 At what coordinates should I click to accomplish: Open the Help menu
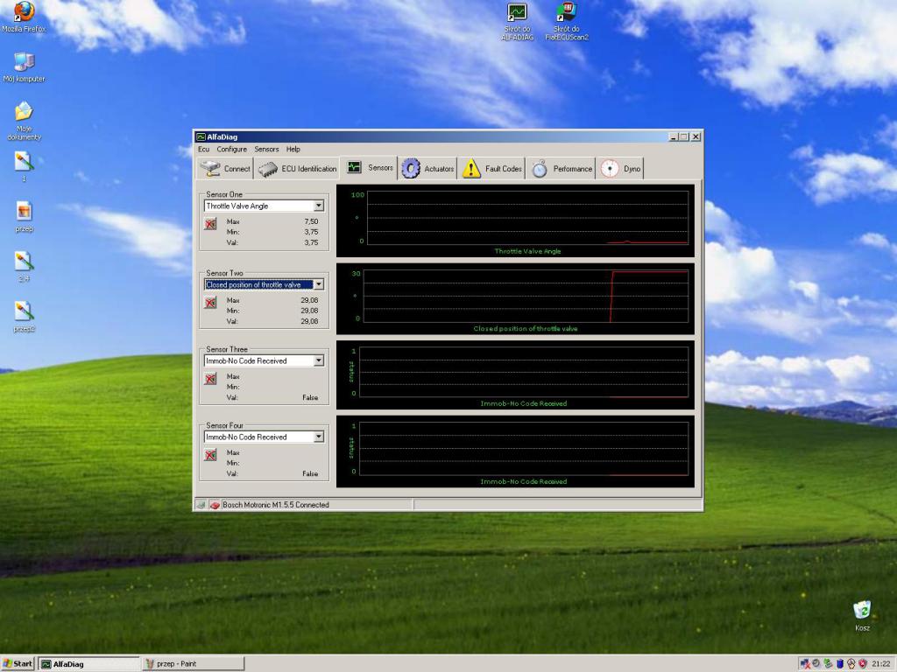(x=293, y=149)
